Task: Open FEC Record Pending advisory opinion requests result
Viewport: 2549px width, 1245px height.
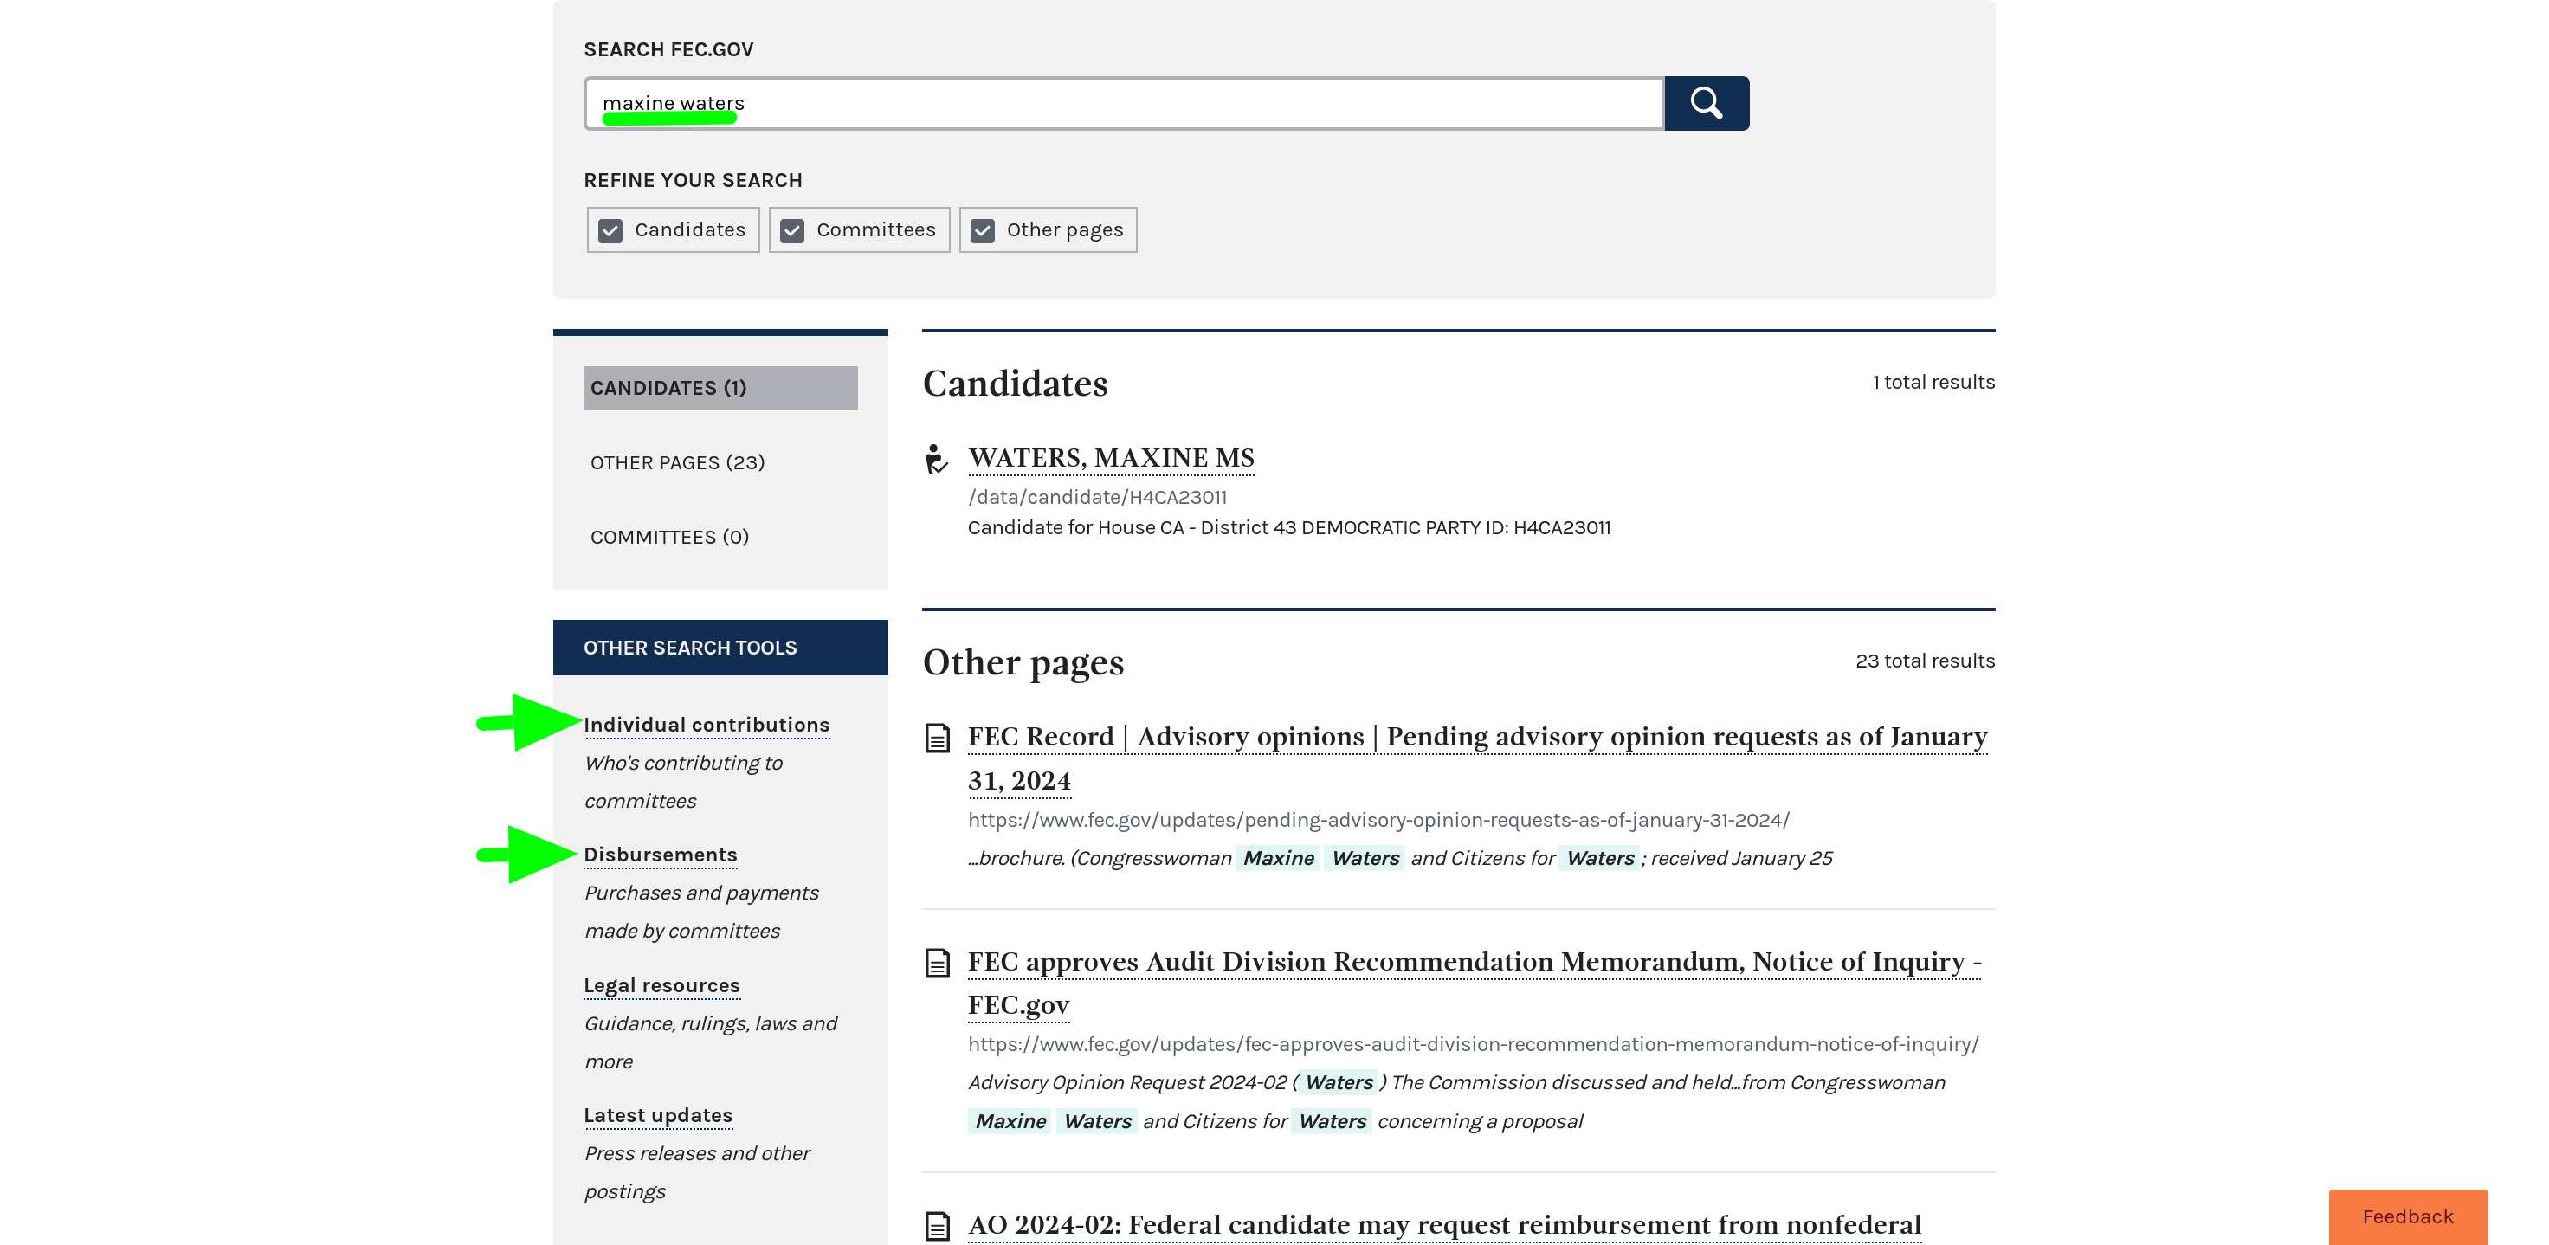Action: pyautogui.click(x=1477, y=758)
